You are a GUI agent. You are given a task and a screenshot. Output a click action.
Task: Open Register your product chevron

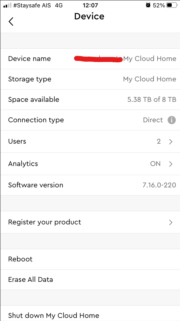171,222
